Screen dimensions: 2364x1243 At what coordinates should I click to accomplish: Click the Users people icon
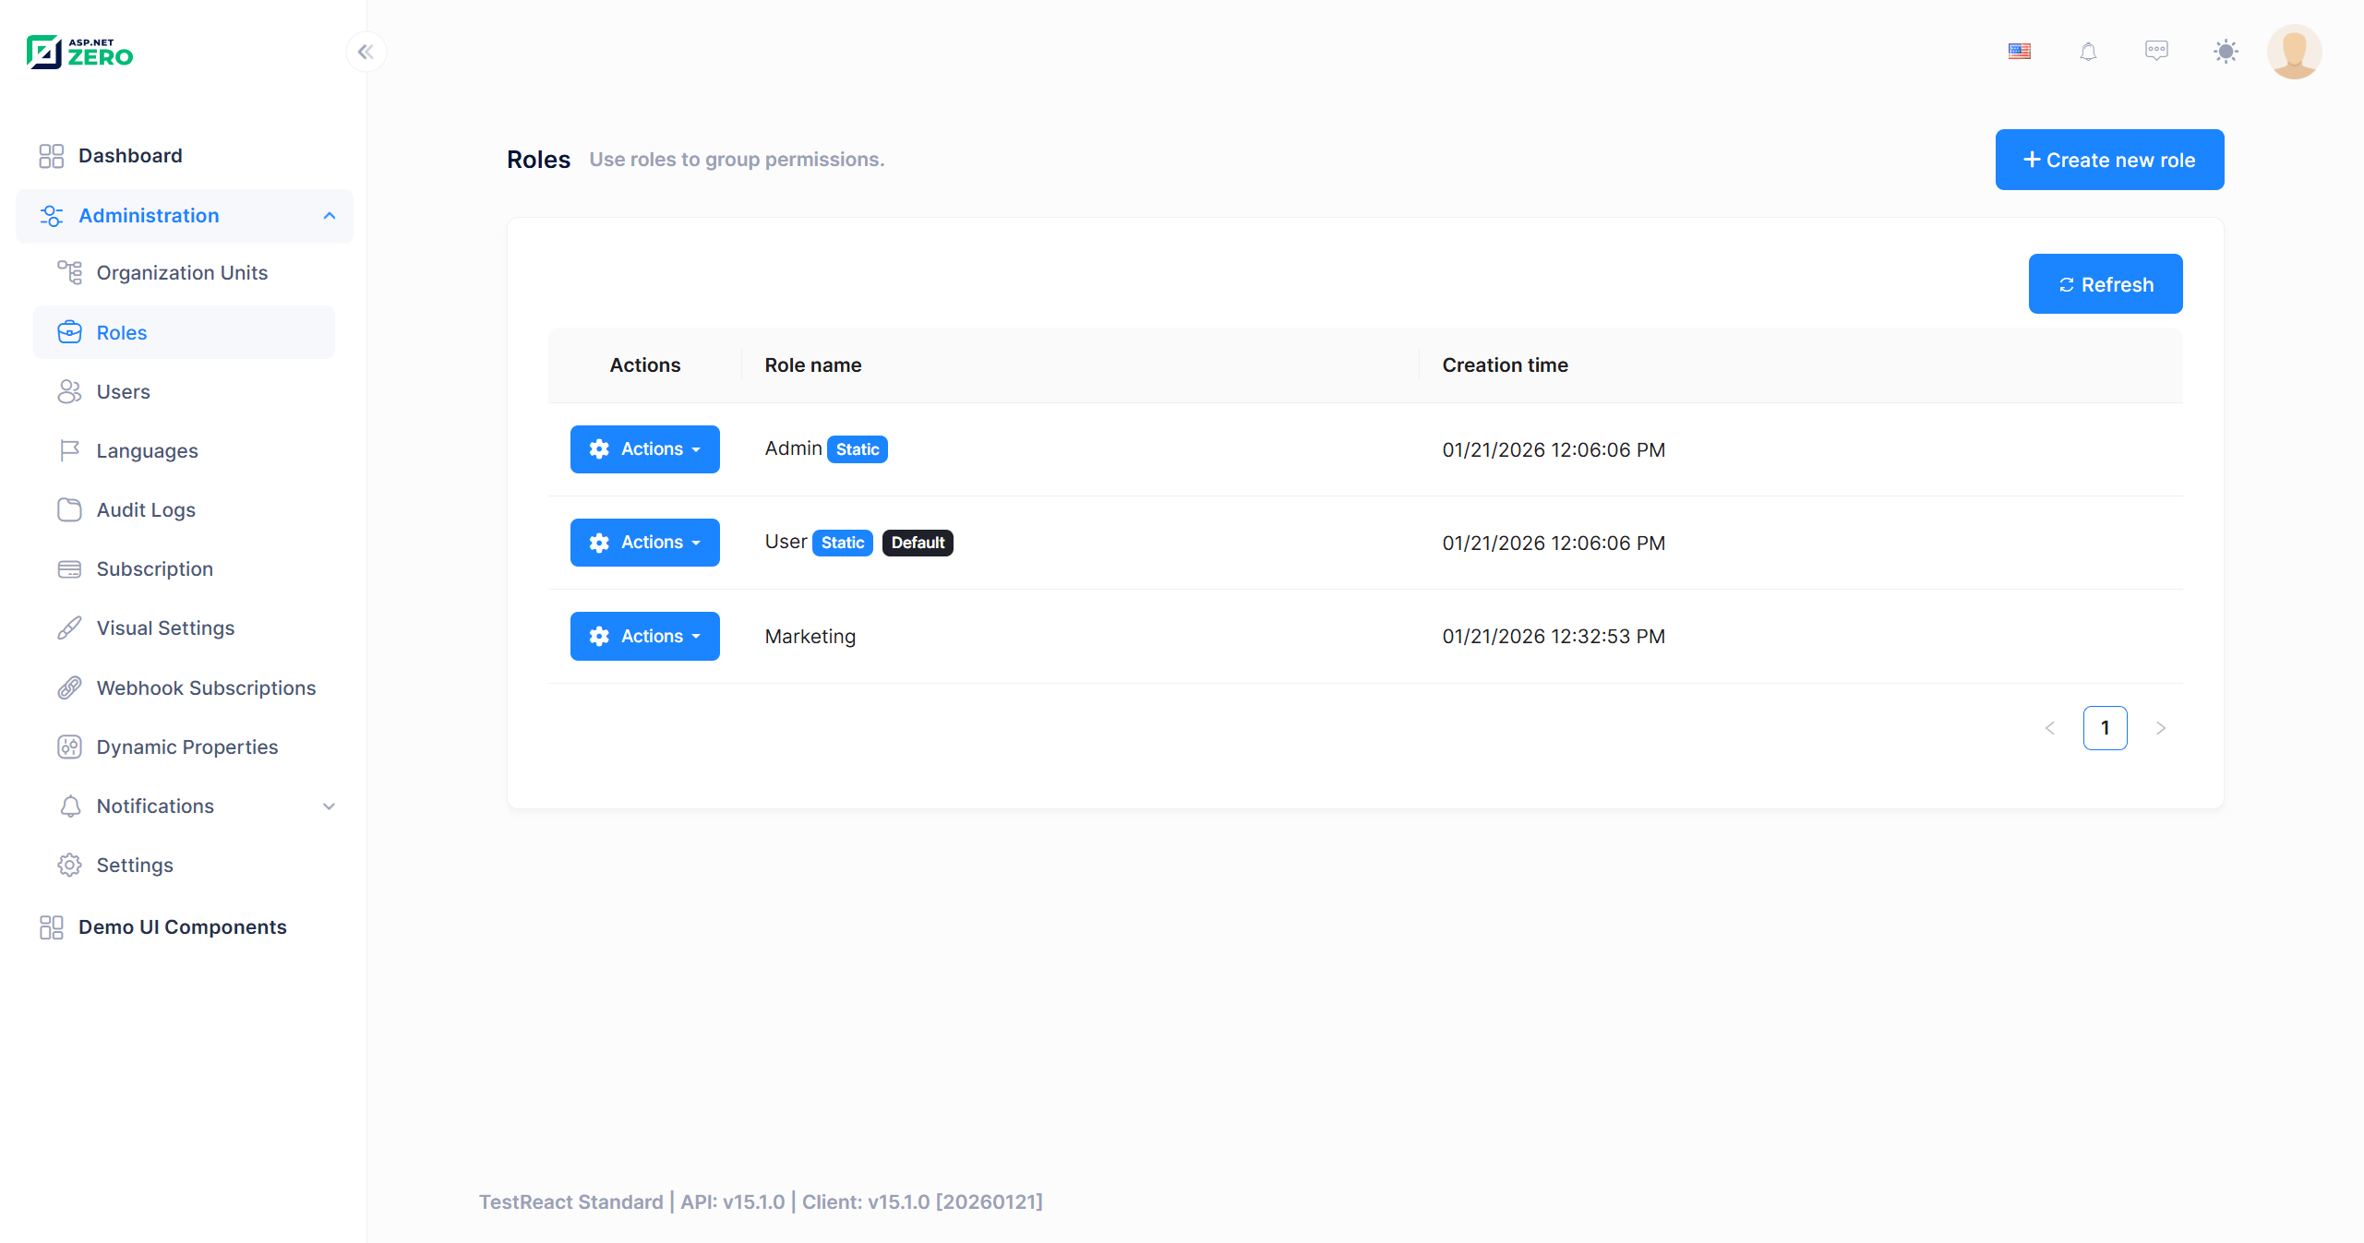(70, 392)
